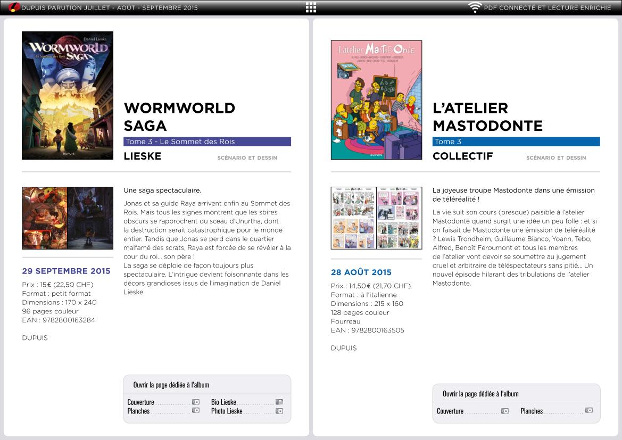Click camera icon beside Mastodonte Couverture

(x=504, y=411)
